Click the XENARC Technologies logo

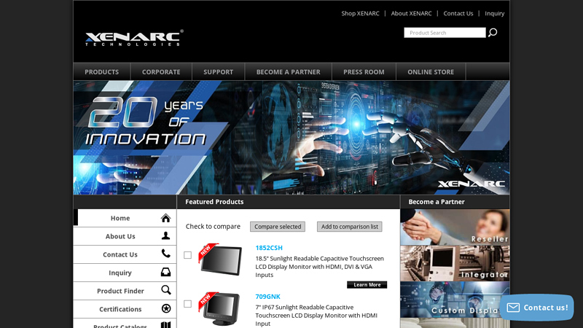(134, 38)
